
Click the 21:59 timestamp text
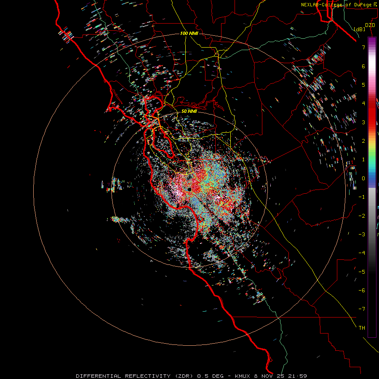[x=297, y=376]
